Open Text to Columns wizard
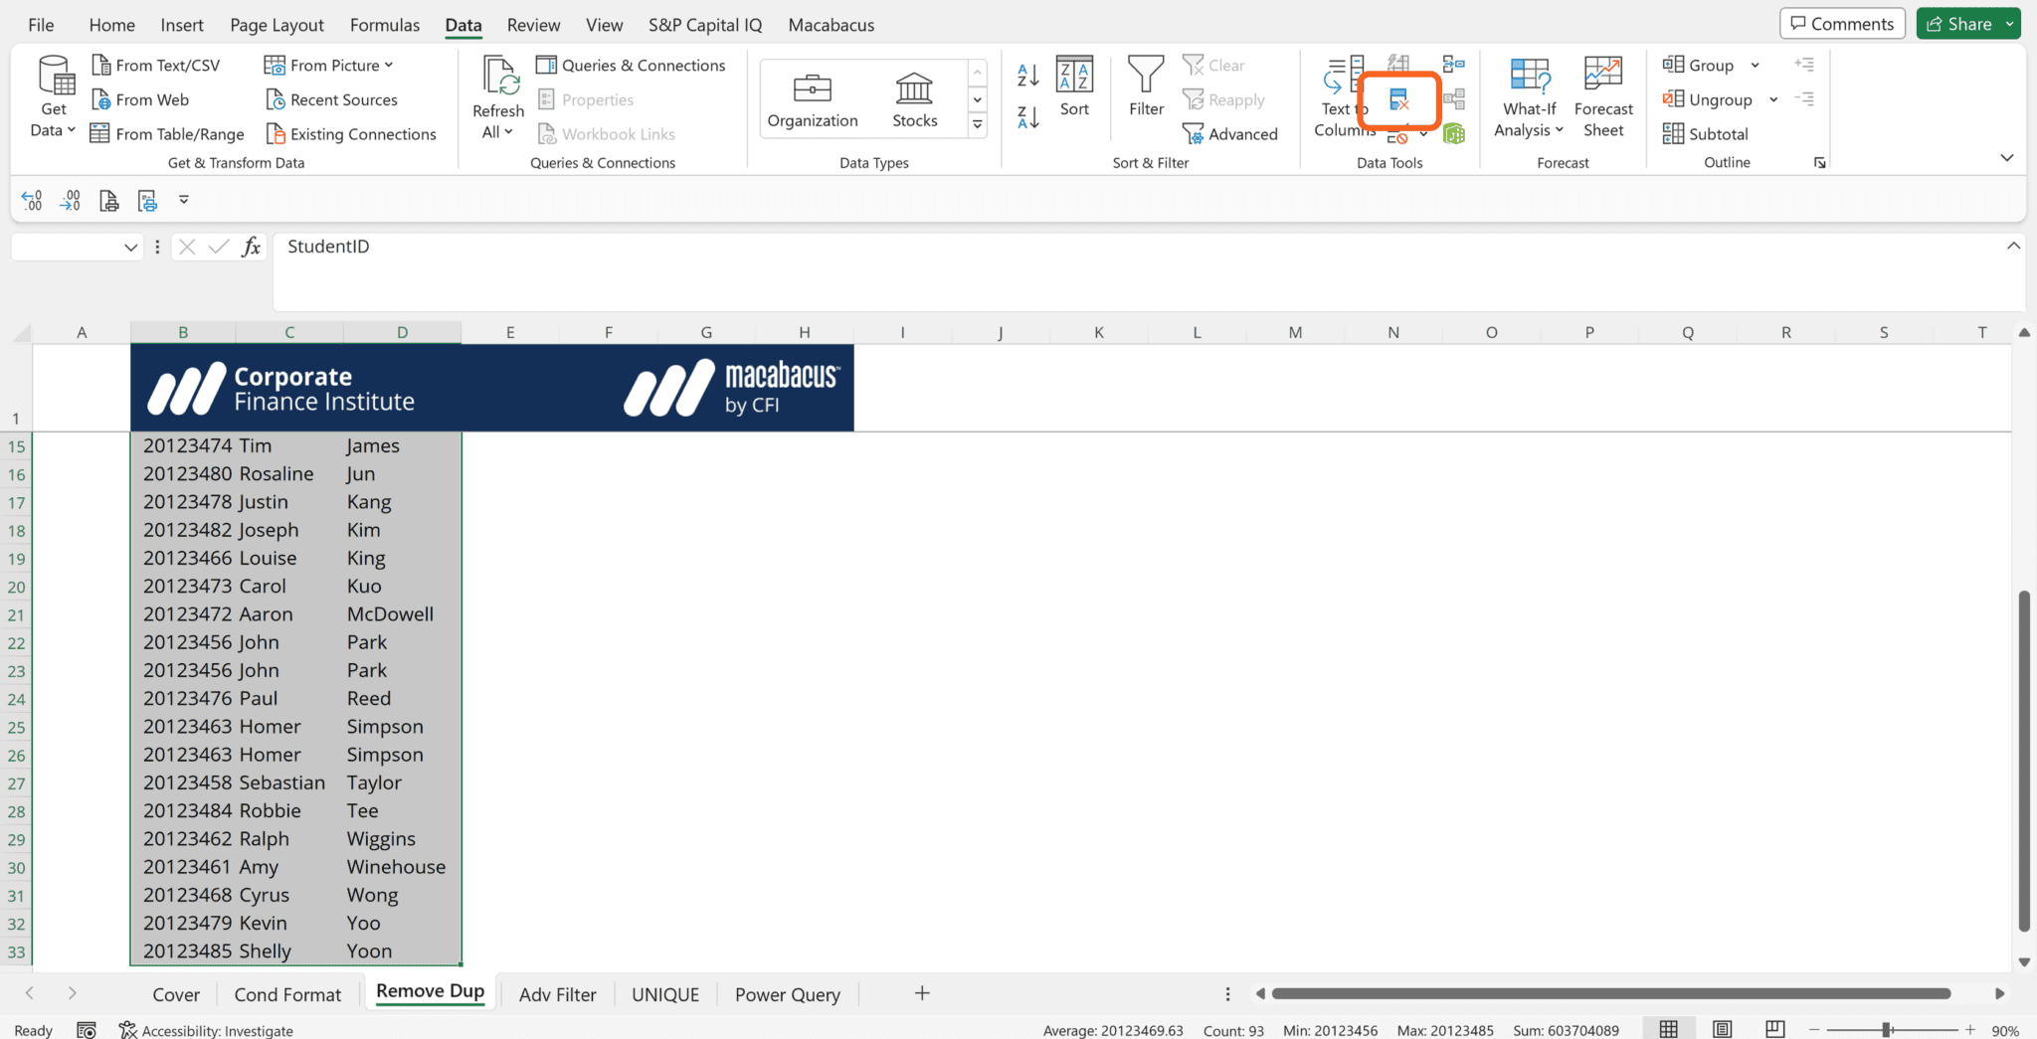2037x1039 pixels. (1341, 94)
